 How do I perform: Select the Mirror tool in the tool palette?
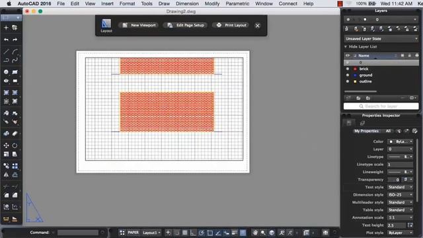tap(6, 175)
